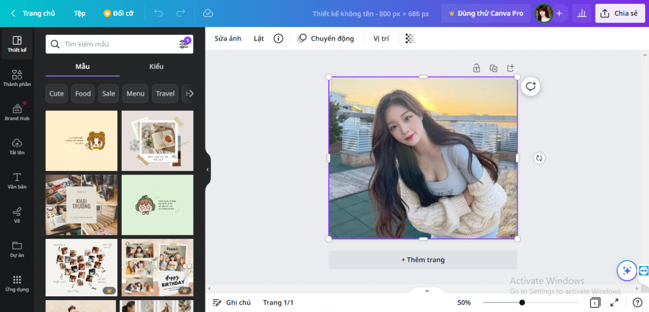Screen dimensions: 649x312
Task: Toggle grid view pages icon
Action: (x=595, y=303)
